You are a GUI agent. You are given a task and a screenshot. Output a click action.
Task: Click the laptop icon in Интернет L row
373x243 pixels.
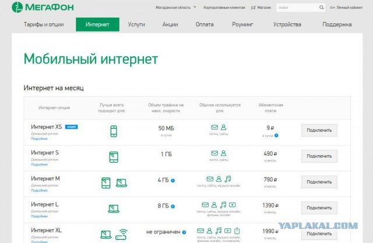[114, 209]
